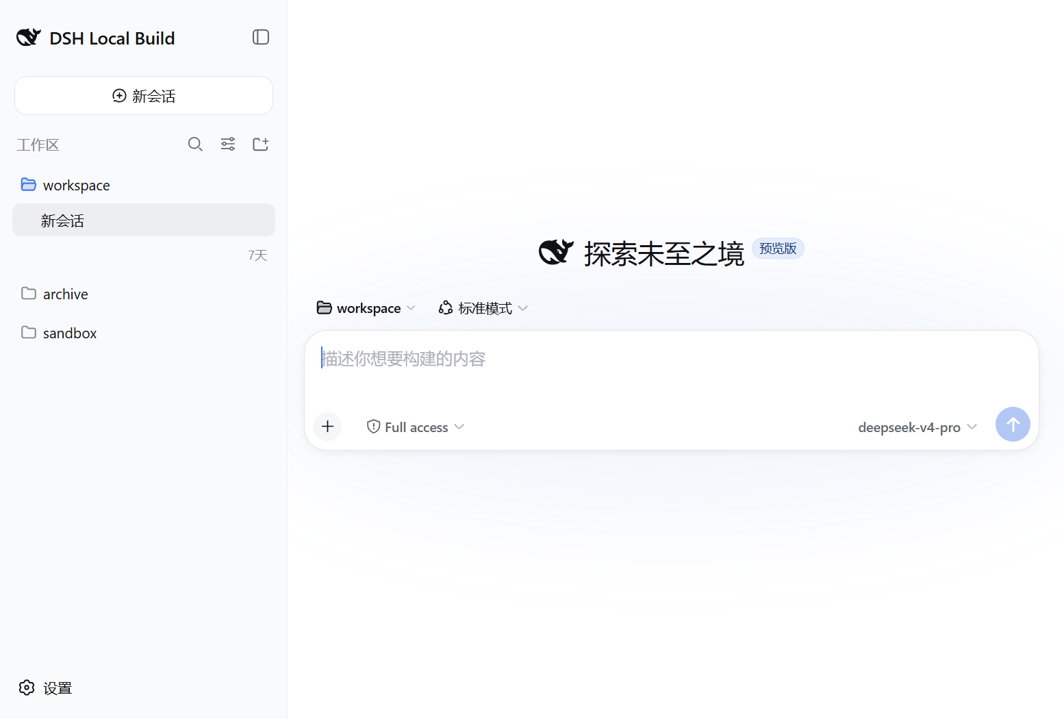Open the deepseek-v4-pro model dropdown
This screenshot has width=1064, height=719.
coord(917,427)
